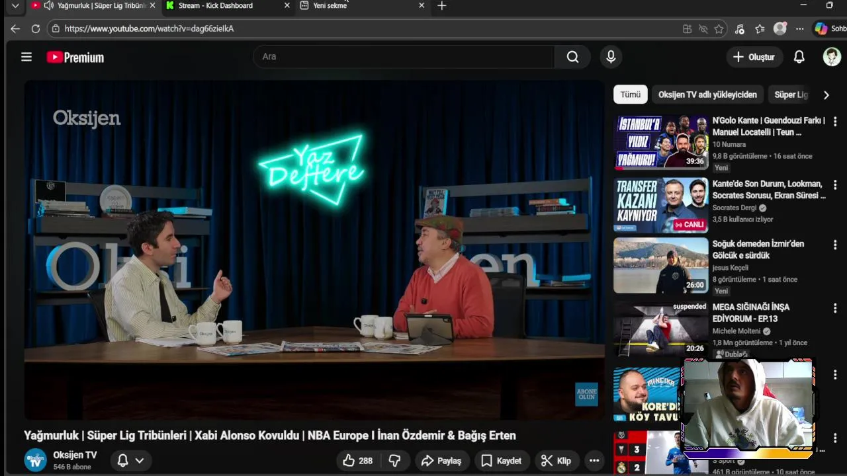Click on the video player area
The height and width of the screenshot is (476, 847).
coord(314,250)
